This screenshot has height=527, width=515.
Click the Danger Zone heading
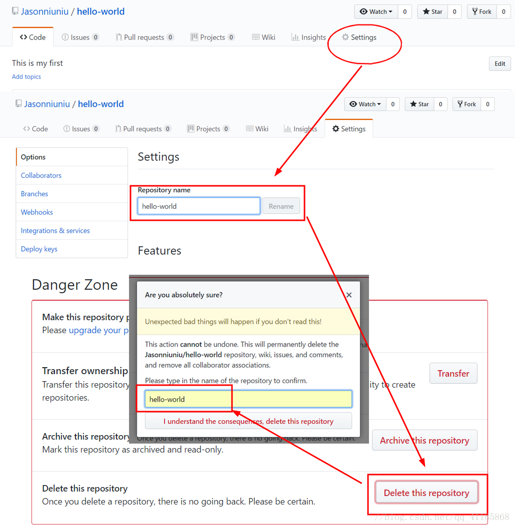(x=74, y=285)
